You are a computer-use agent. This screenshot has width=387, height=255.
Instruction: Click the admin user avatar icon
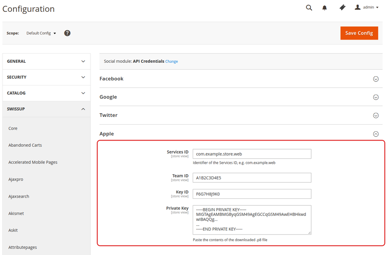[x=357, y=7]
